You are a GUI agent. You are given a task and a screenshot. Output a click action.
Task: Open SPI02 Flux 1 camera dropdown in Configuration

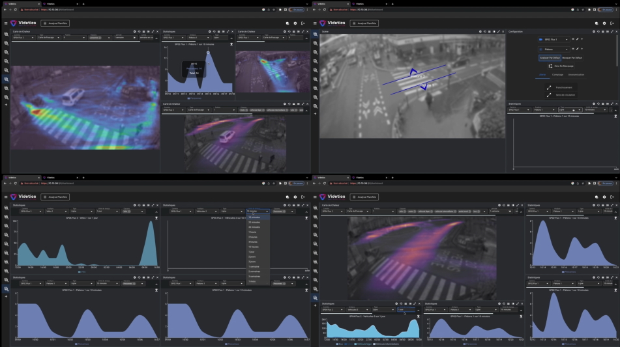(554, 40)
